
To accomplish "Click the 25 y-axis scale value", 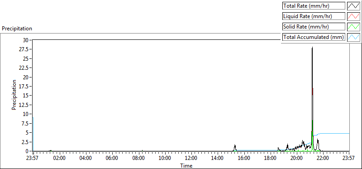I will [26, 59].
